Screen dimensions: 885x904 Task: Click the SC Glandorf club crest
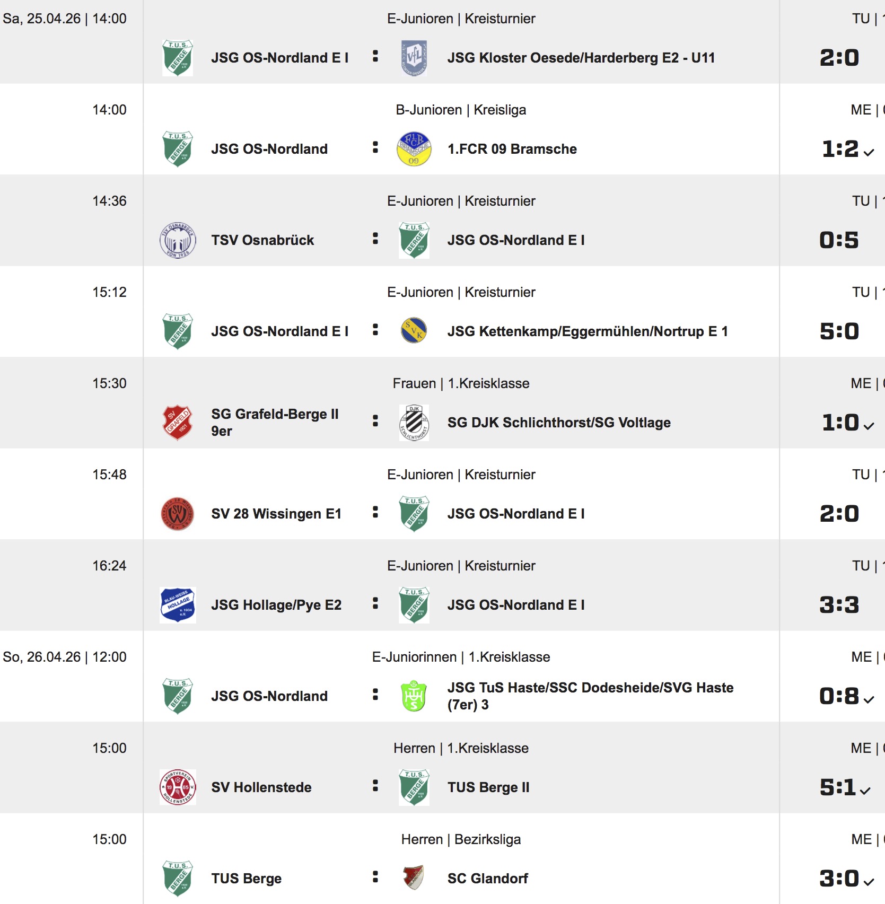click(414, 878)
